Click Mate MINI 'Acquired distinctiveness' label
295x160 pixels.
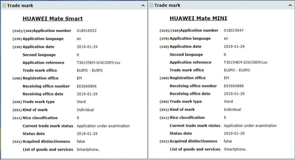coord(194,141)
